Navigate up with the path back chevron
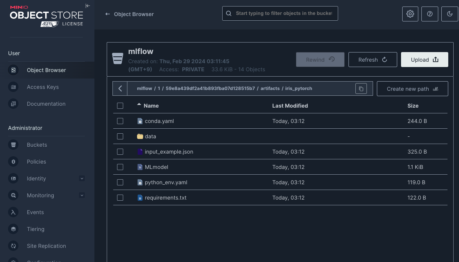Screen dimensions: 459x262 click(x=120, y=88)
